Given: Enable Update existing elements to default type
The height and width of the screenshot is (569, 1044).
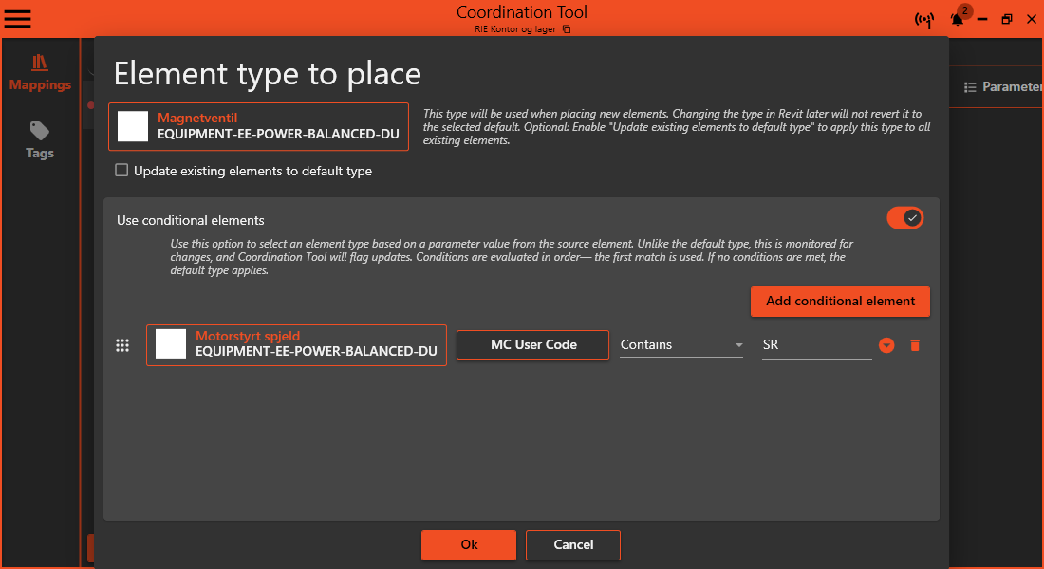Looking at the screenshot, I should click(x=121, y=170).
